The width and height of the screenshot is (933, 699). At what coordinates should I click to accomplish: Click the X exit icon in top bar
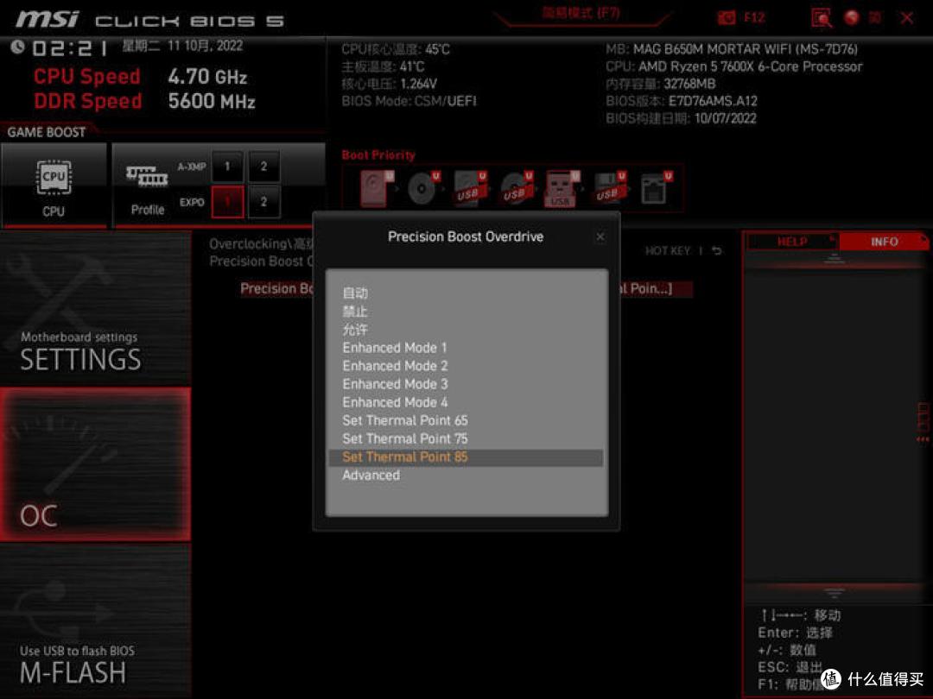click(907, 18)
